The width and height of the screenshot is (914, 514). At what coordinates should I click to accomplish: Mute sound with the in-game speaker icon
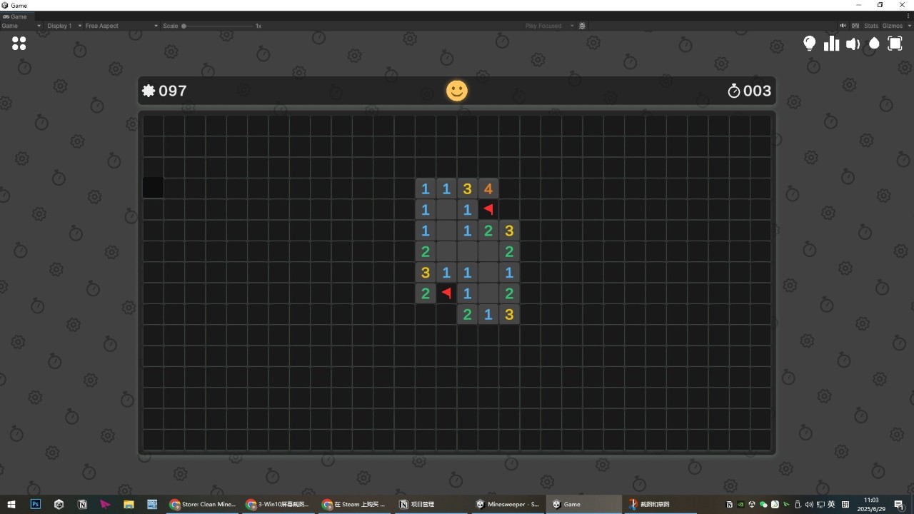coord(853,44)
